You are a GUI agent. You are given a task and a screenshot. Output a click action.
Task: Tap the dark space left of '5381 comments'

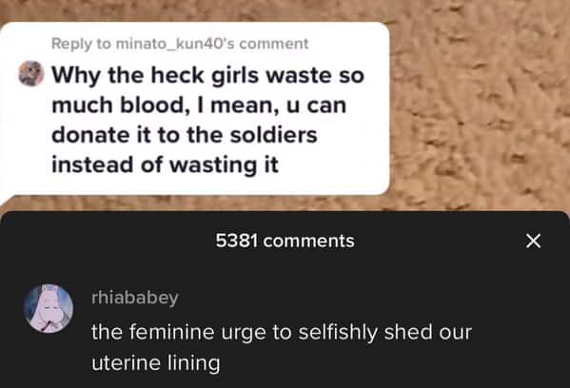(109, 241)
